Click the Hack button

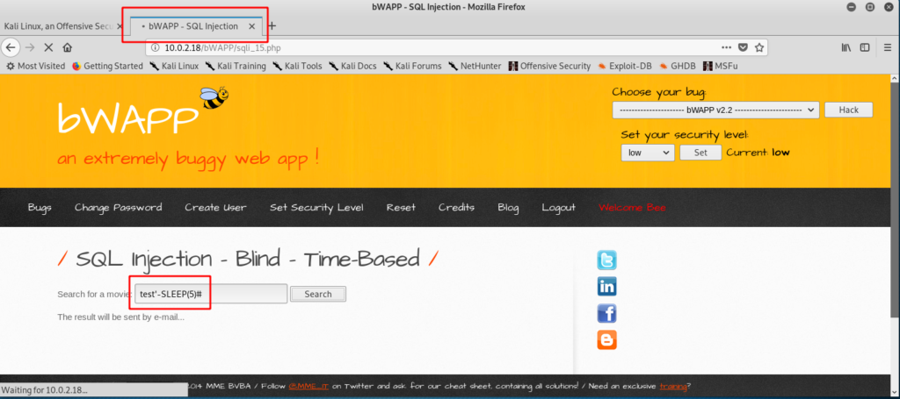[848, 110]
